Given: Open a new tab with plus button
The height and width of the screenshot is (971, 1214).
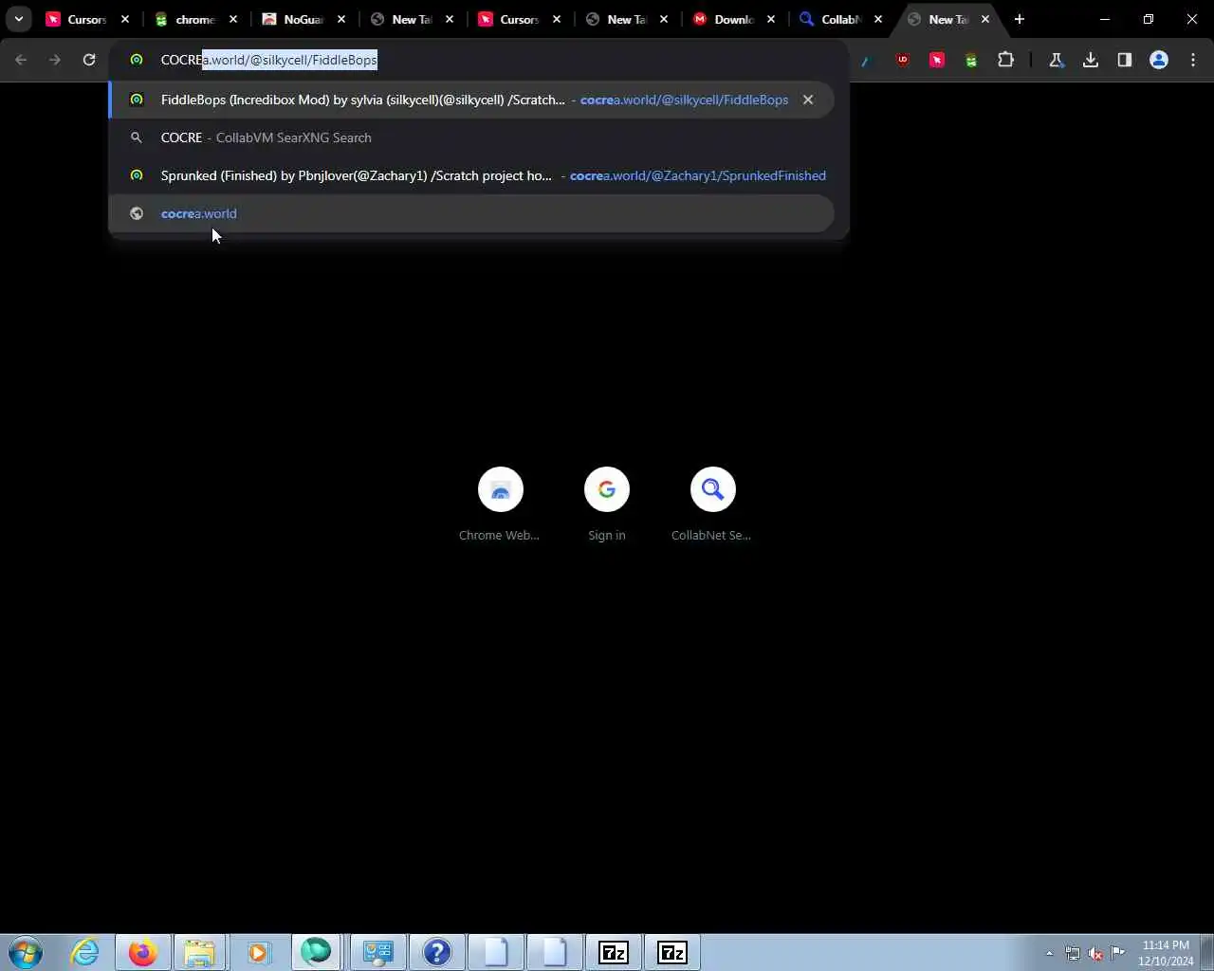Looking at the screenshot, I should 1020,19.
